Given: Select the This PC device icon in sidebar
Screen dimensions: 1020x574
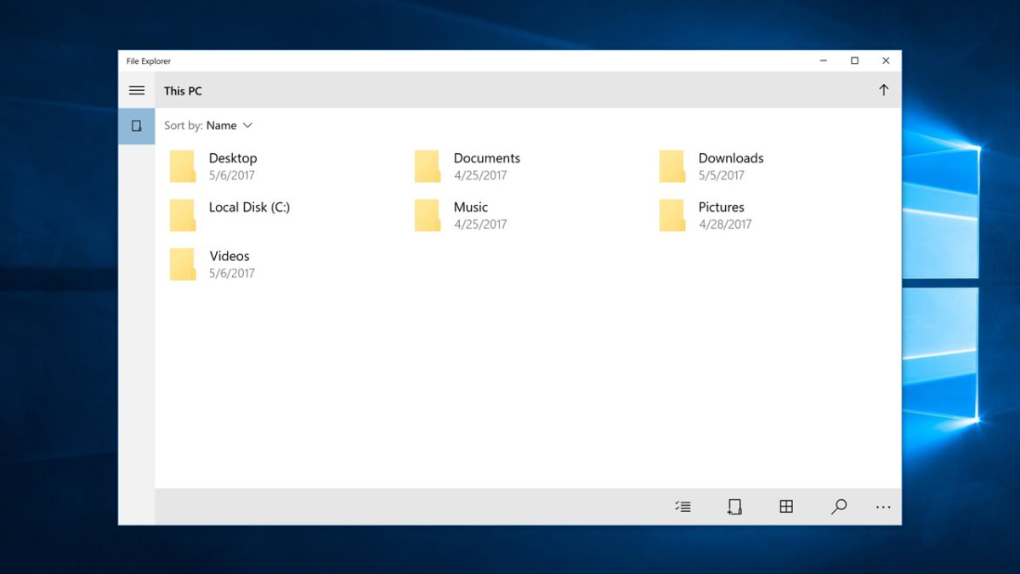Looking at the screenshot, I should tap(137, 125).
